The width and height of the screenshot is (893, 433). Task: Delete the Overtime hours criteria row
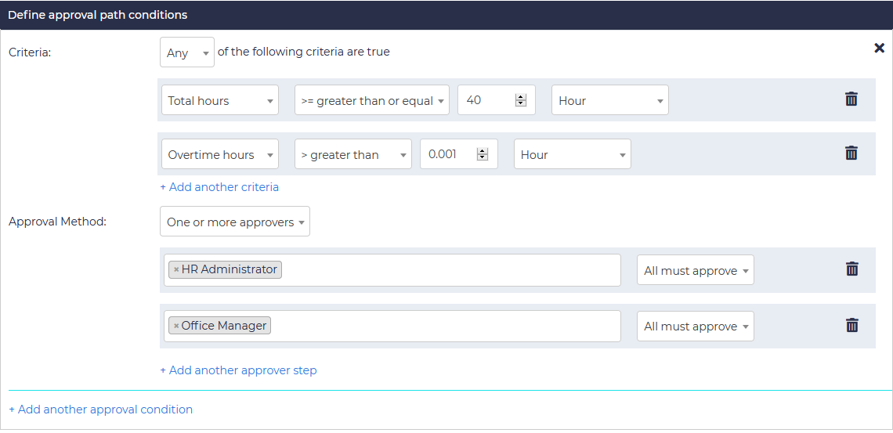851,153
